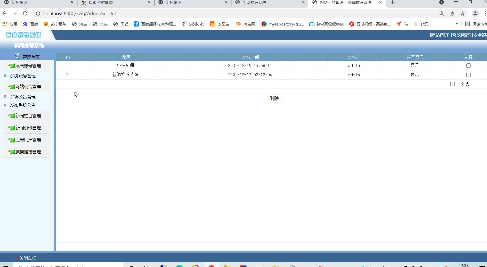This screenshot has width=487, height=267.
Task: Expand the 网站公告管理 menu header
Action: pos(27,87)
